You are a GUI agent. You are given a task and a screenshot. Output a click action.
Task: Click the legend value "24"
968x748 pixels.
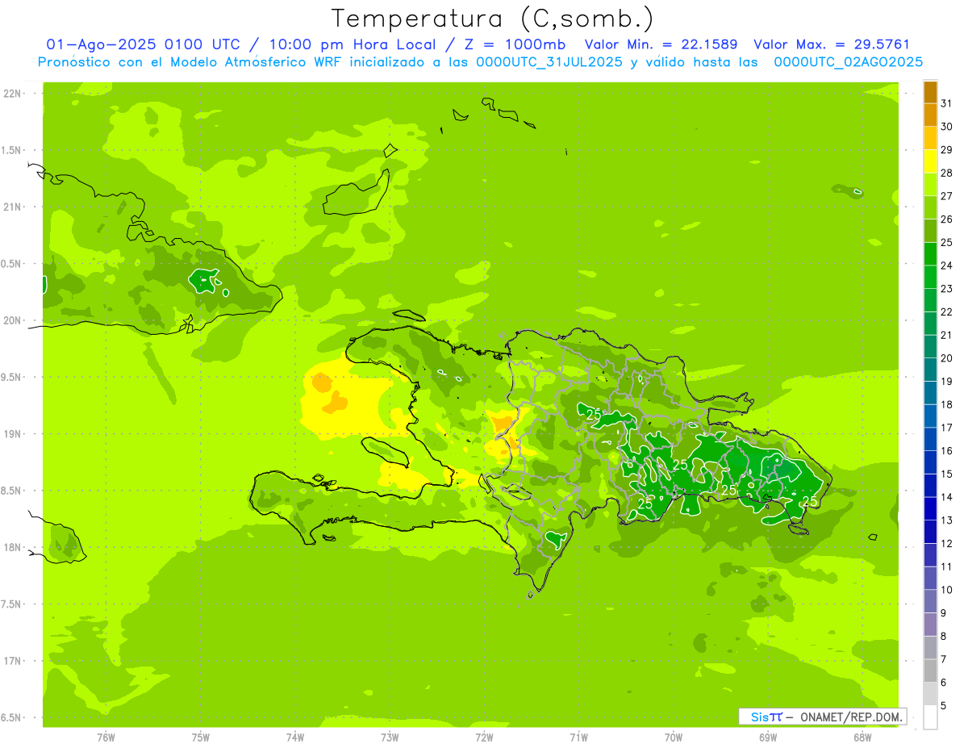[x=947, y=265]
